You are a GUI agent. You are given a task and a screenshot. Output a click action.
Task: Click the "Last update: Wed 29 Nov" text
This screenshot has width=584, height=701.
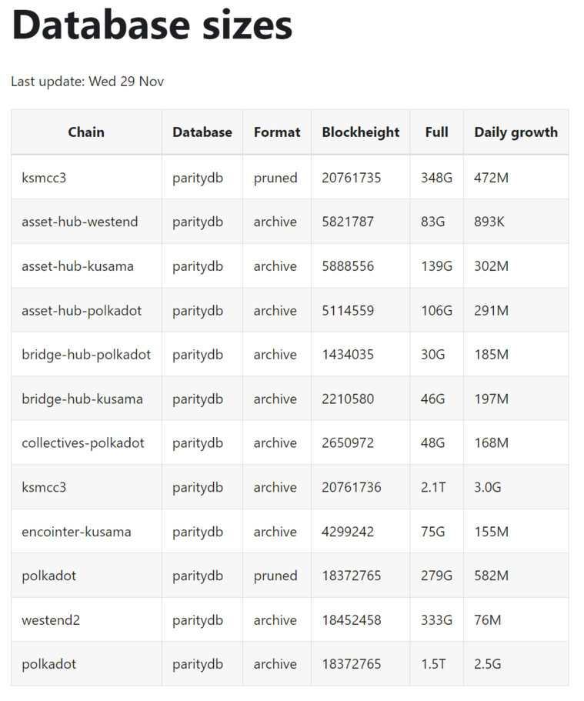[x=87, y=82]
